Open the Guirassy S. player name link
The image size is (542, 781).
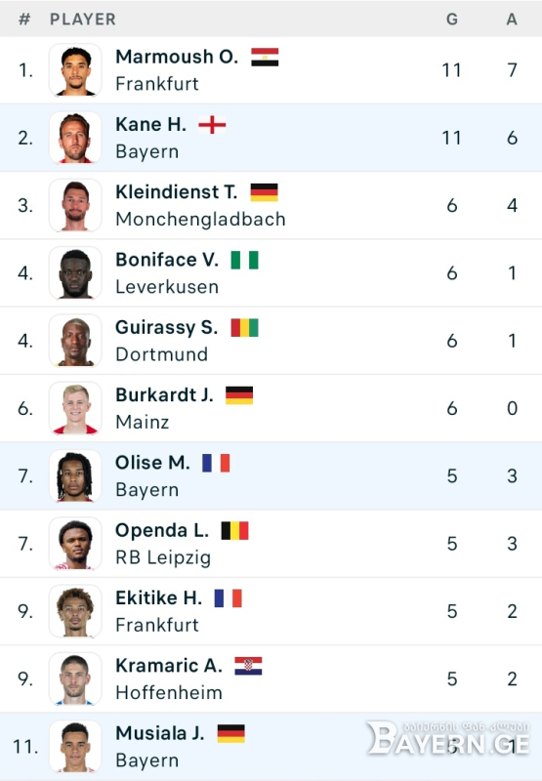tap(166, 327)
